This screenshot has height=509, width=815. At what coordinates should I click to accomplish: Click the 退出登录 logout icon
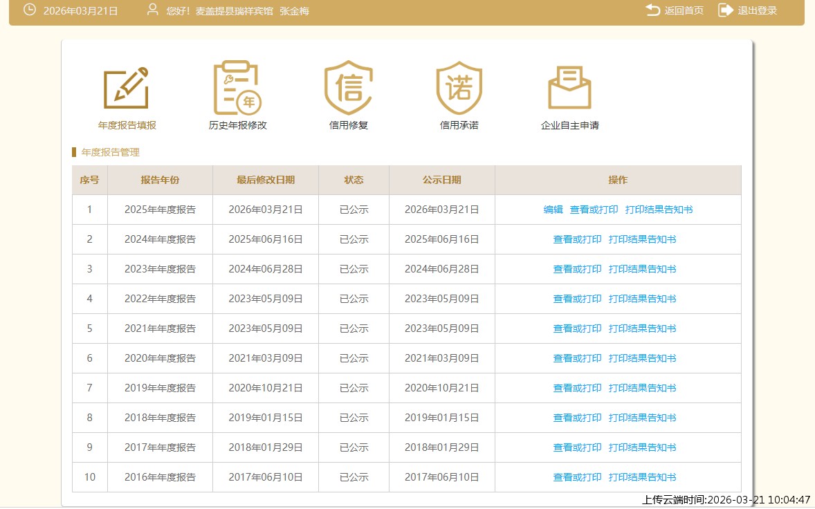pyautogui.click(x=725, y=10)
